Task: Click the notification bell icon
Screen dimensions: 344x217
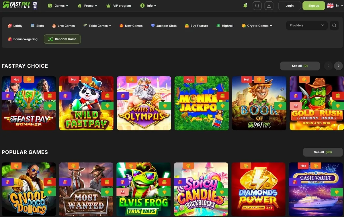Action: tap(245, 5)
